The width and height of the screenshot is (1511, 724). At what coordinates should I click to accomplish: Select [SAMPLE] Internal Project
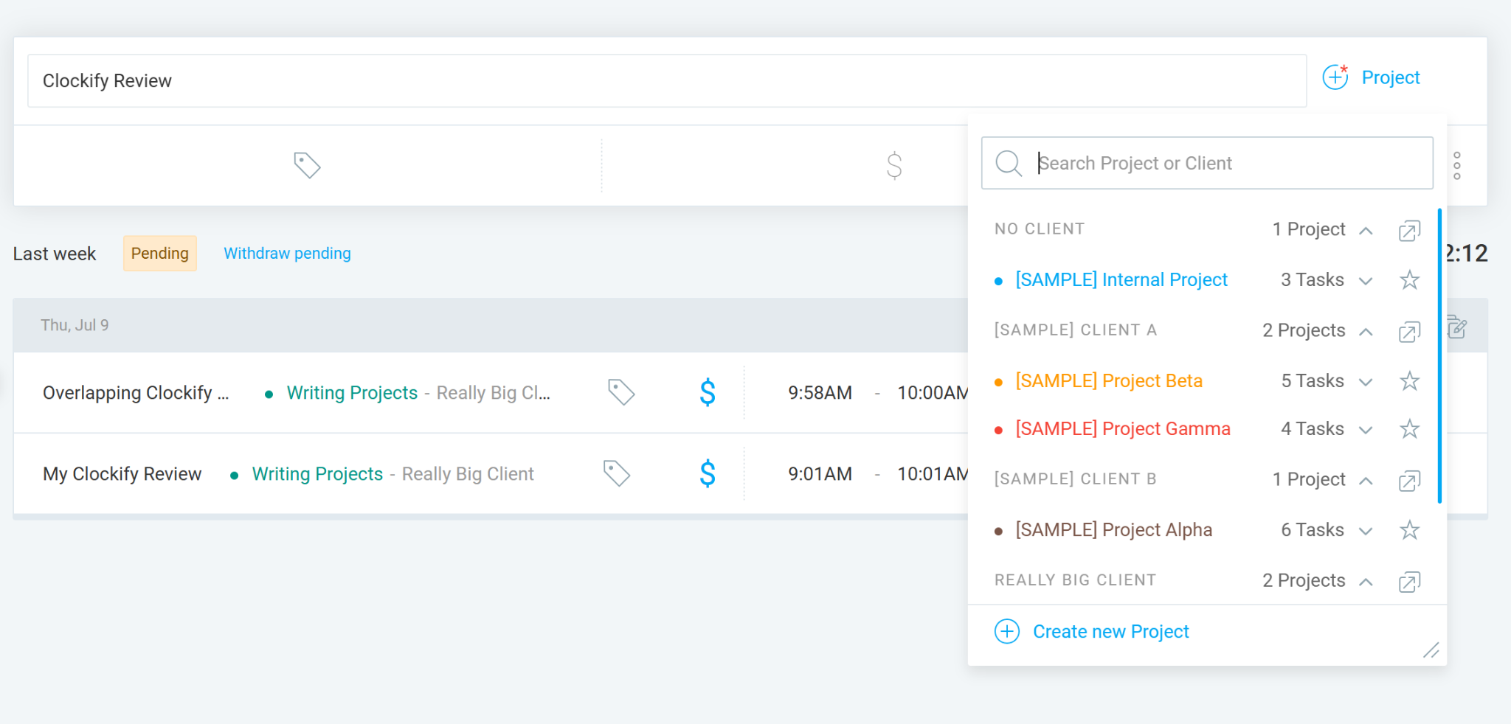(x=1121, y=280)
